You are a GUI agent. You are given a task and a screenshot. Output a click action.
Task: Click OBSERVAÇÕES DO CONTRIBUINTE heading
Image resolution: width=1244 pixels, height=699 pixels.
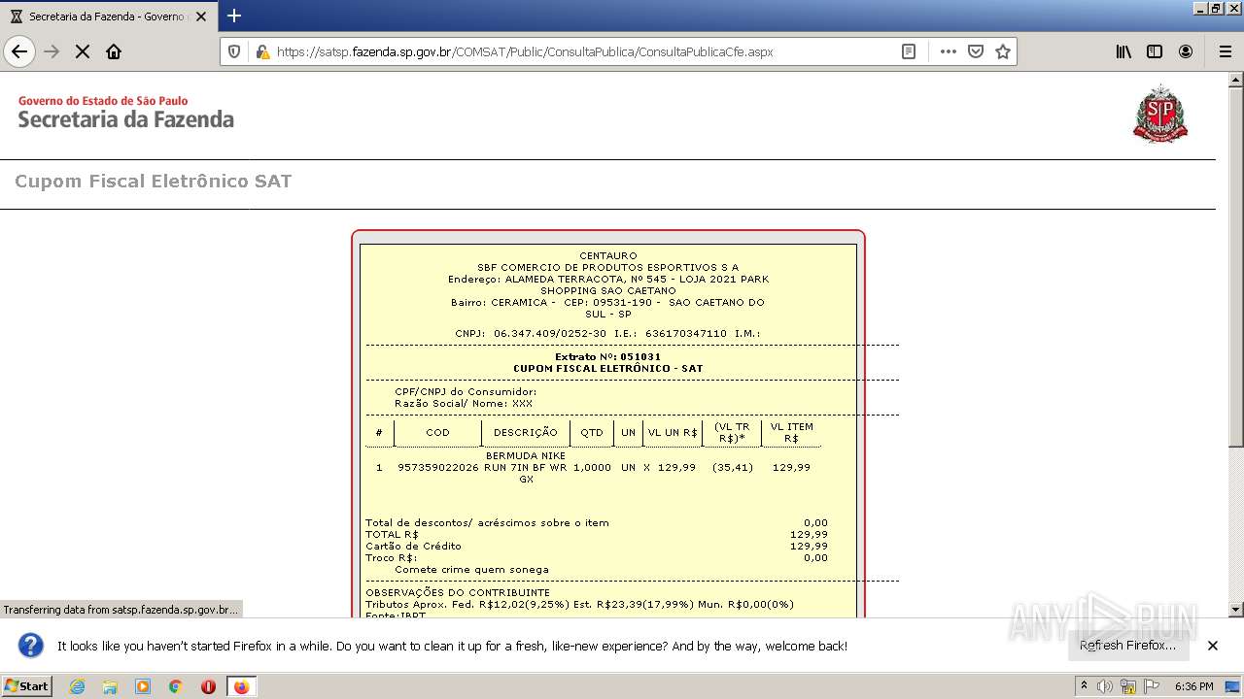point(458,593)
